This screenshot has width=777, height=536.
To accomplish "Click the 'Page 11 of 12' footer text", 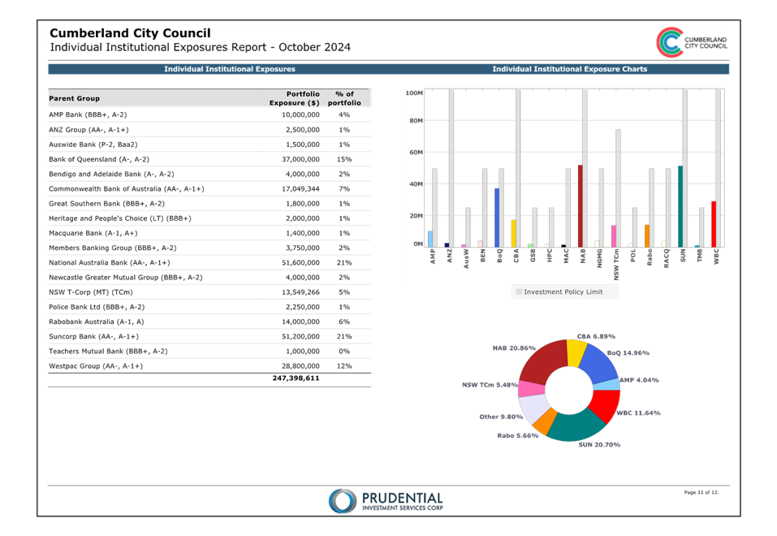I will 701,492.
